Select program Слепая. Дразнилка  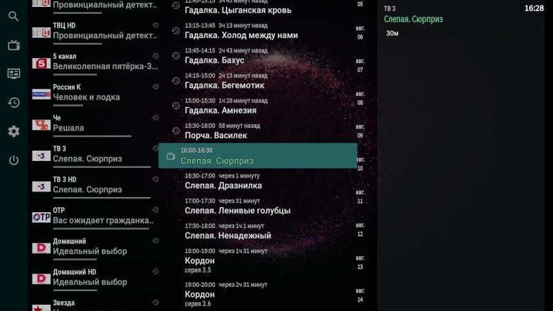pyautogui.click(x=223, y=185)
